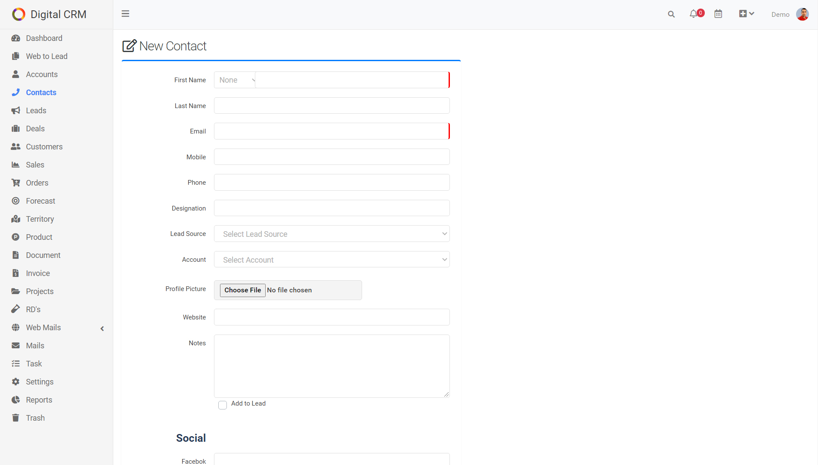Tick the Add to Lead checkbox
The image size is (818, 465).
point(223,405)
